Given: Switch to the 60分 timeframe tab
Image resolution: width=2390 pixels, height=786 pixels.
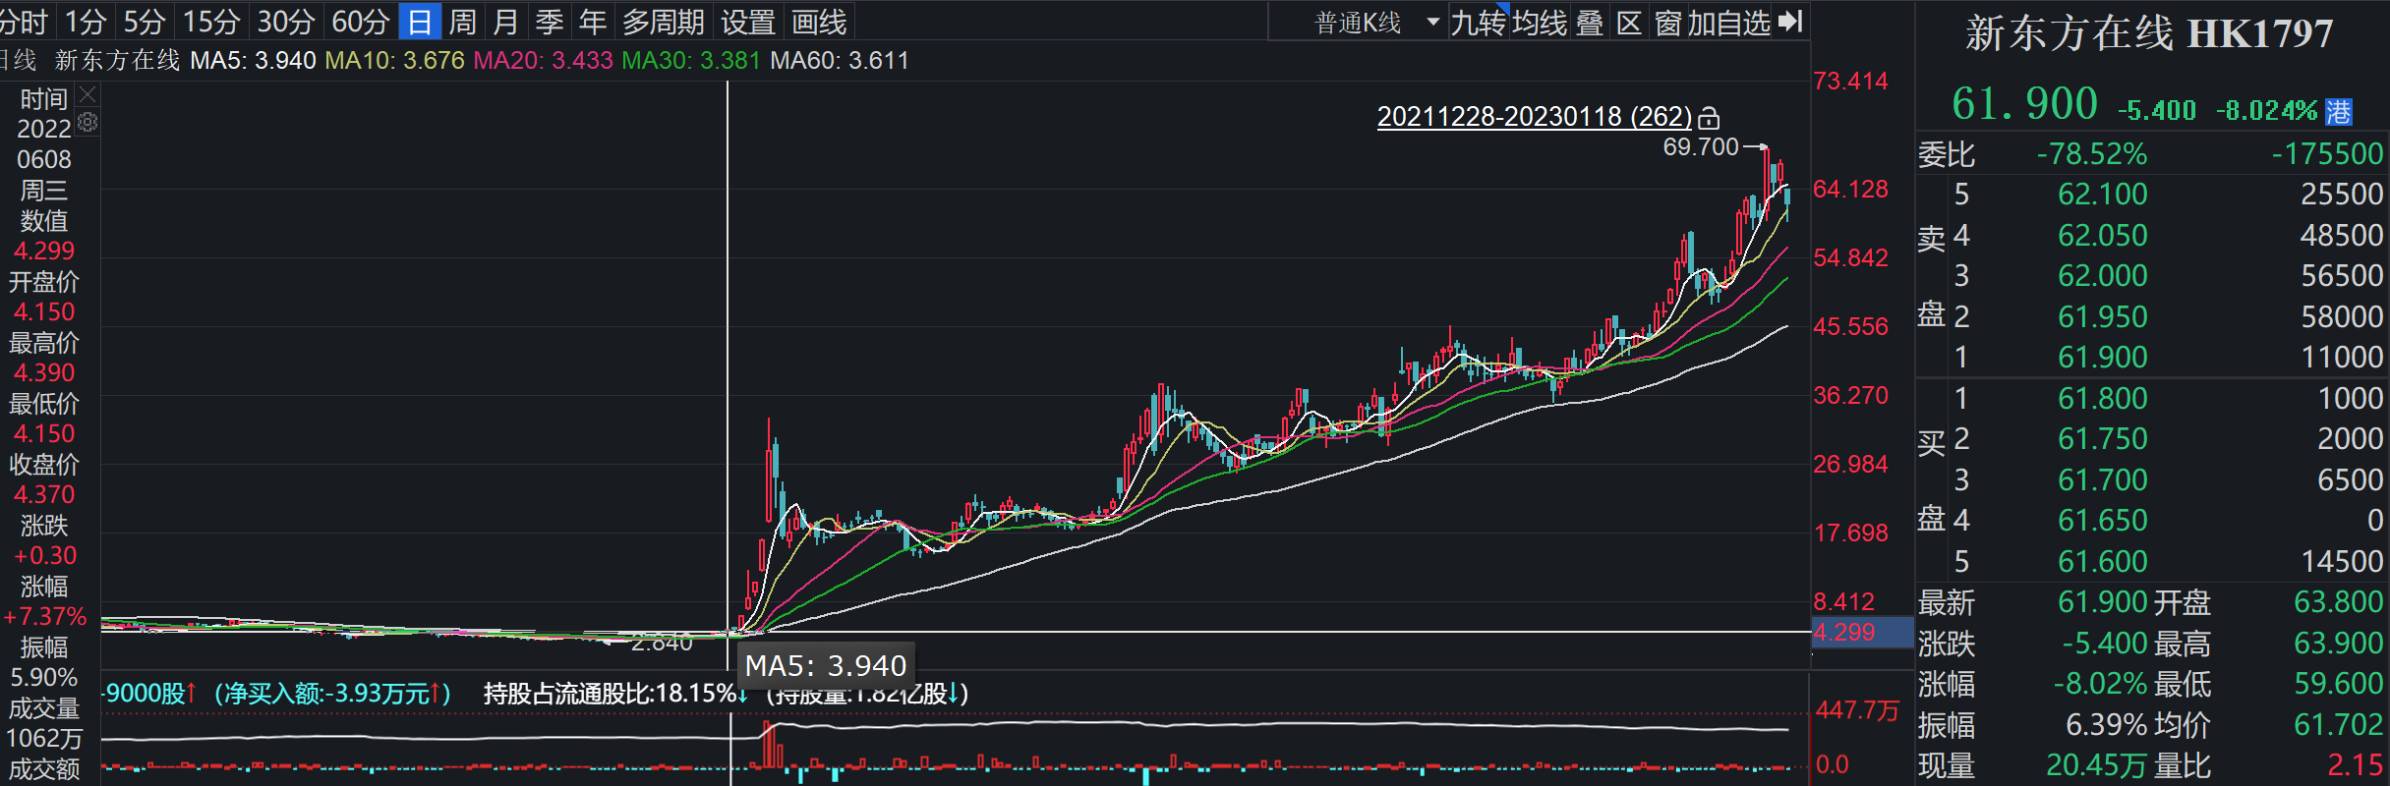Looking at the screenshot, I should click(361, 22).
